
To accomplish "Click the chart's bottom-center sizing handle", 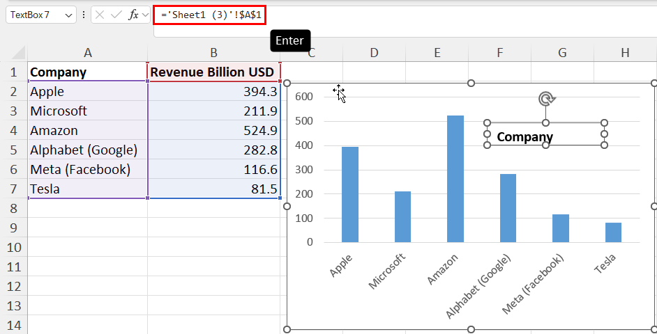I will click(471, 329).
